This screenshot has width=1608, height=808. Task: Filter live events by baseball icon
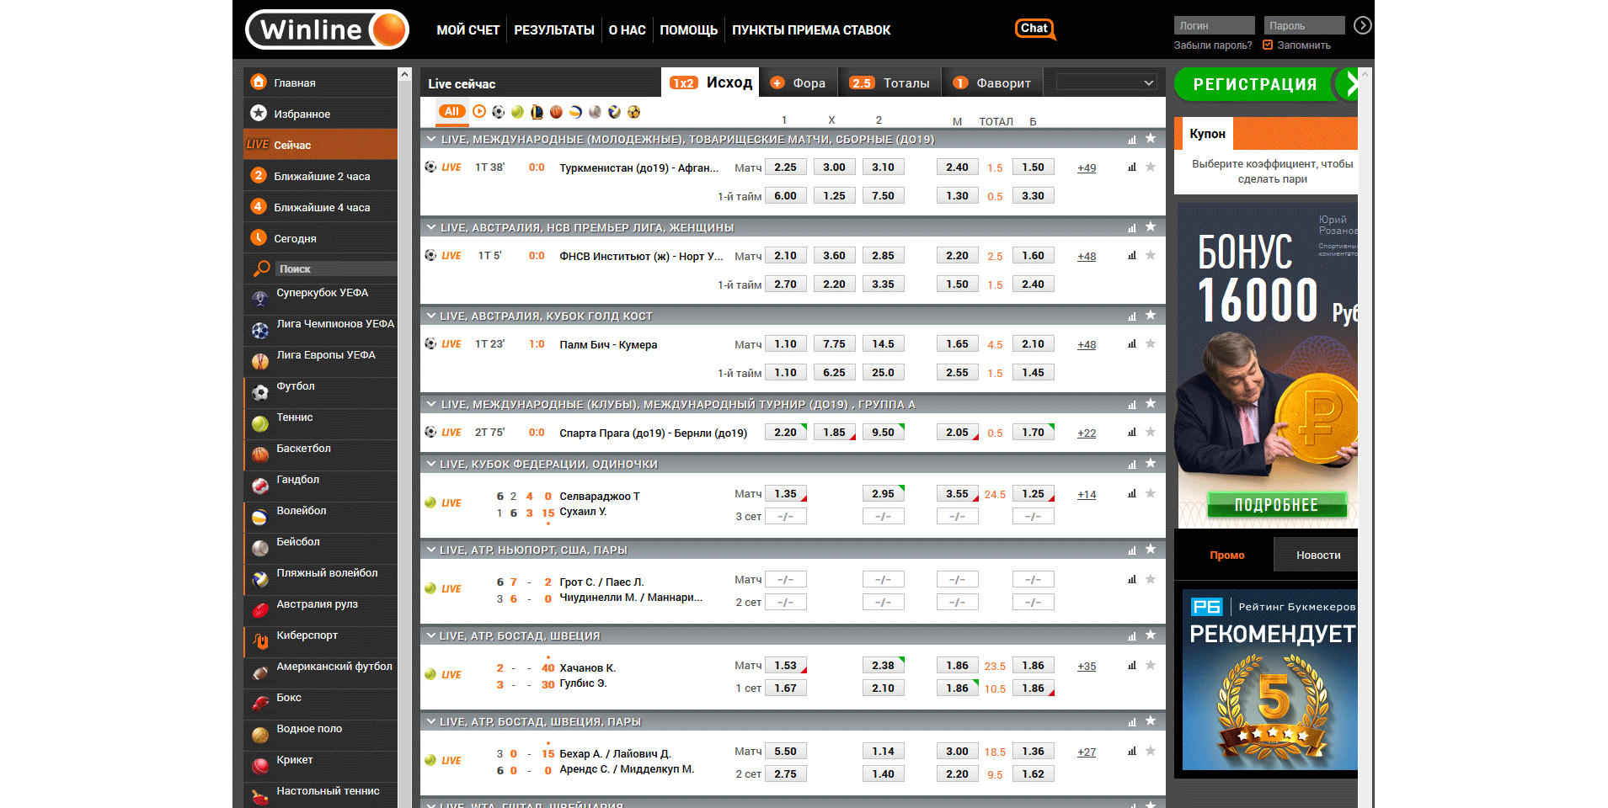[595, 111]
